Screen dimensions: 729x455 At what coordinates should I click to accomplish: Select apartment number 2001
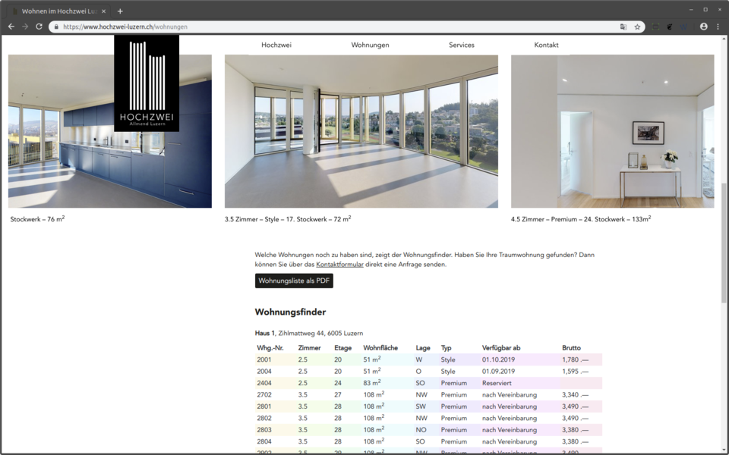[264, 359]
